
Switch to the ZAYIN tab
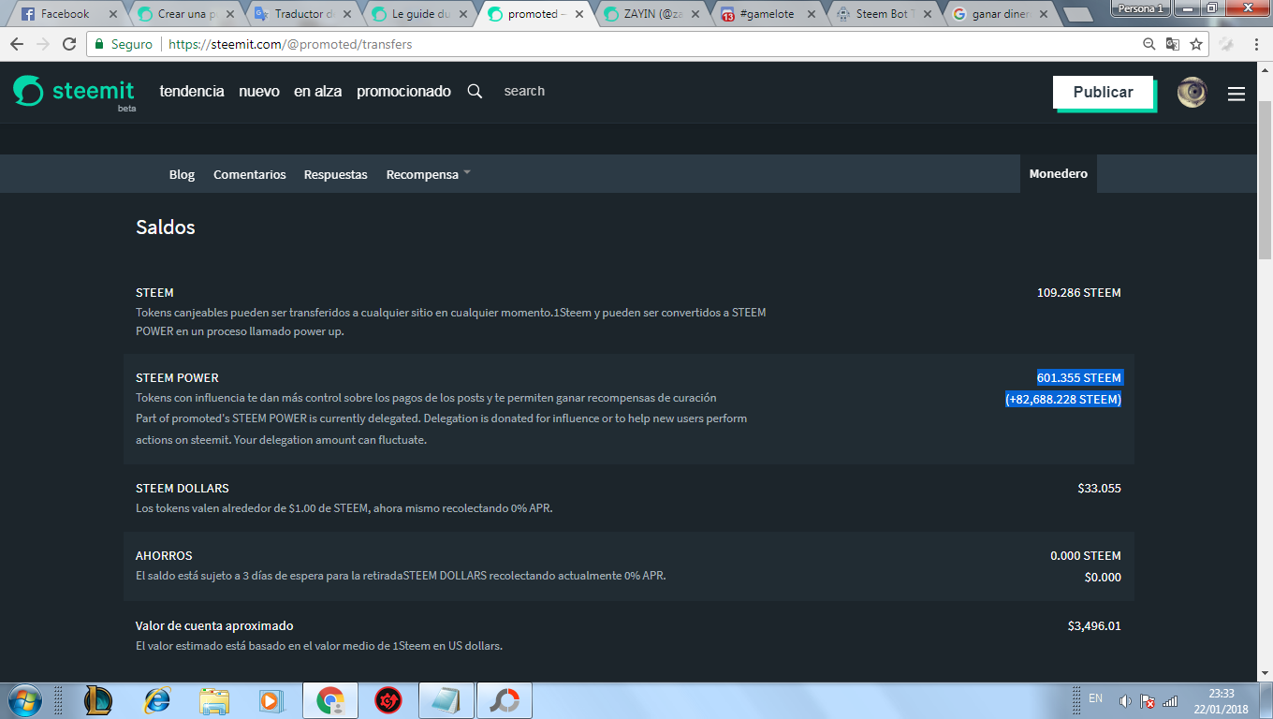[650, 14]
